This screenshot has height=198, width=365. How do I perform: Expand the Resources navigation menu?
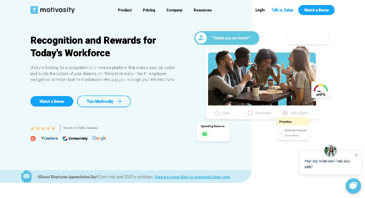202,10
